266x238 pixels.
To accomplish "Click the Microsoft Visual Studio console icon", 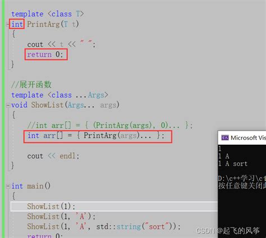I will click(x=225, y=138).
